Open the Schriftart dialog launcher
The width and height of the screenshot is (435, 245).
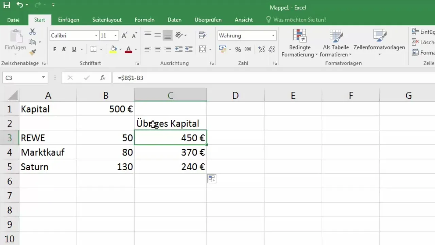tap(137, 64)
